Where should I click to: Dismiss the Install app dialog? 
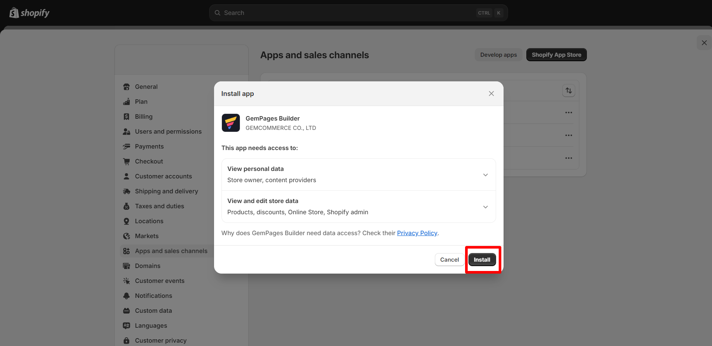(x=491, y=93)
